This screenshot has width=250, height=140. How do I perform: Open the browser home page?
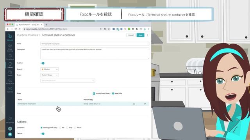click(x=20, y=29)
